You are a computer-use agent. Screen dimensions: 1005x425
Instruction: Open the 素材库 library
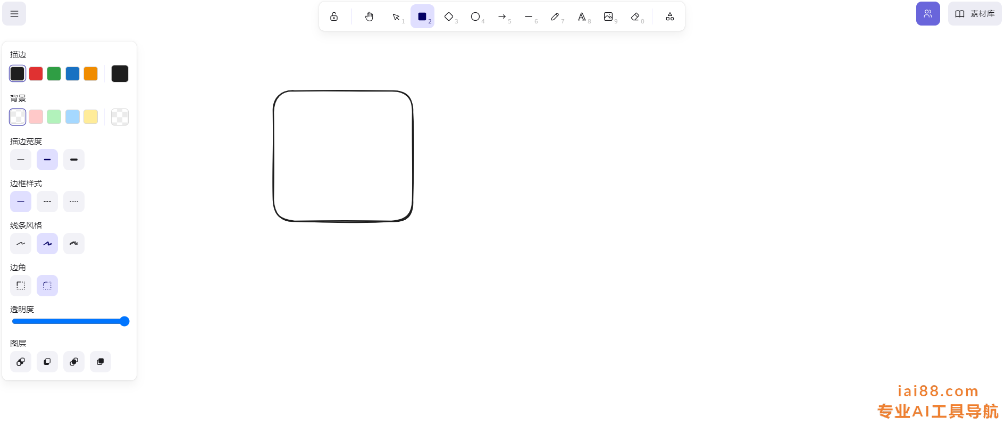tap(975, 14)
